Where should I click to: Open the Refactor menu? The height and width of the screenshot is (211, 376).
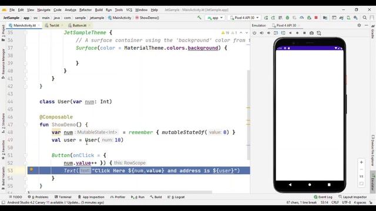point(85,10)
